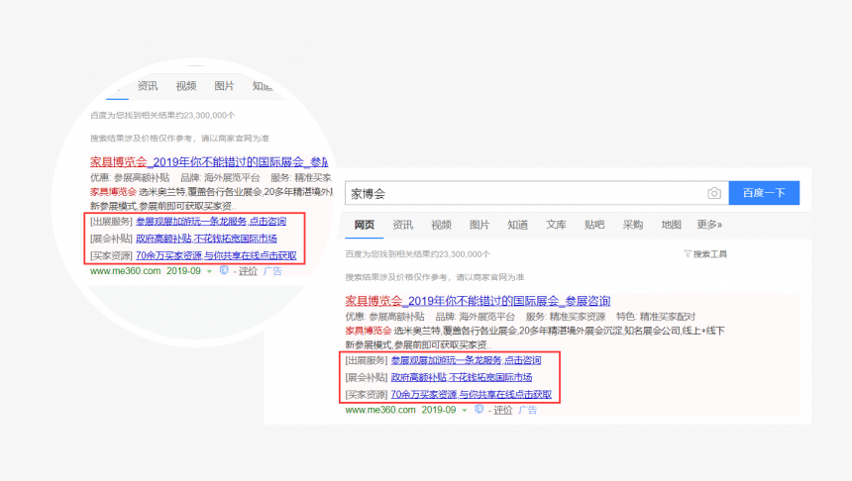
Task: Switch to 资讯 tab in main search panel
Action: click(x=402, y=225)
